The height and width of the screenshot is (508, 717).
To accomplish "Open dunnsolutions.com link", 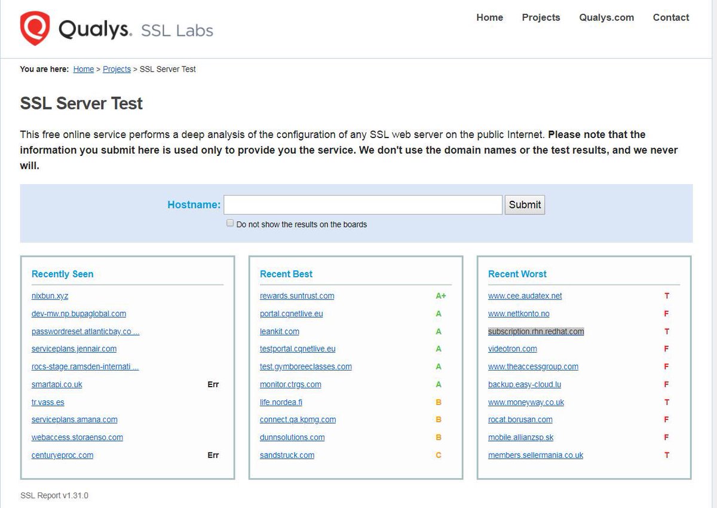I will point(292,437).
